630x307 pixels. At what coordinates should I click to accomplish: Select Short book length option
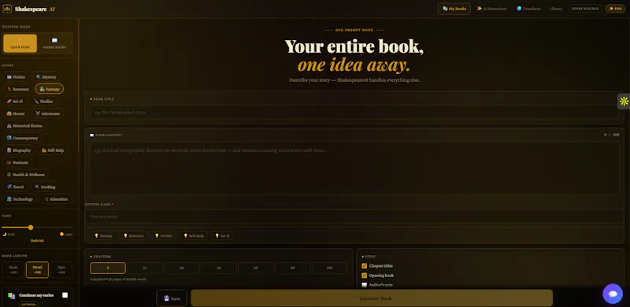[x=13, y=270]
